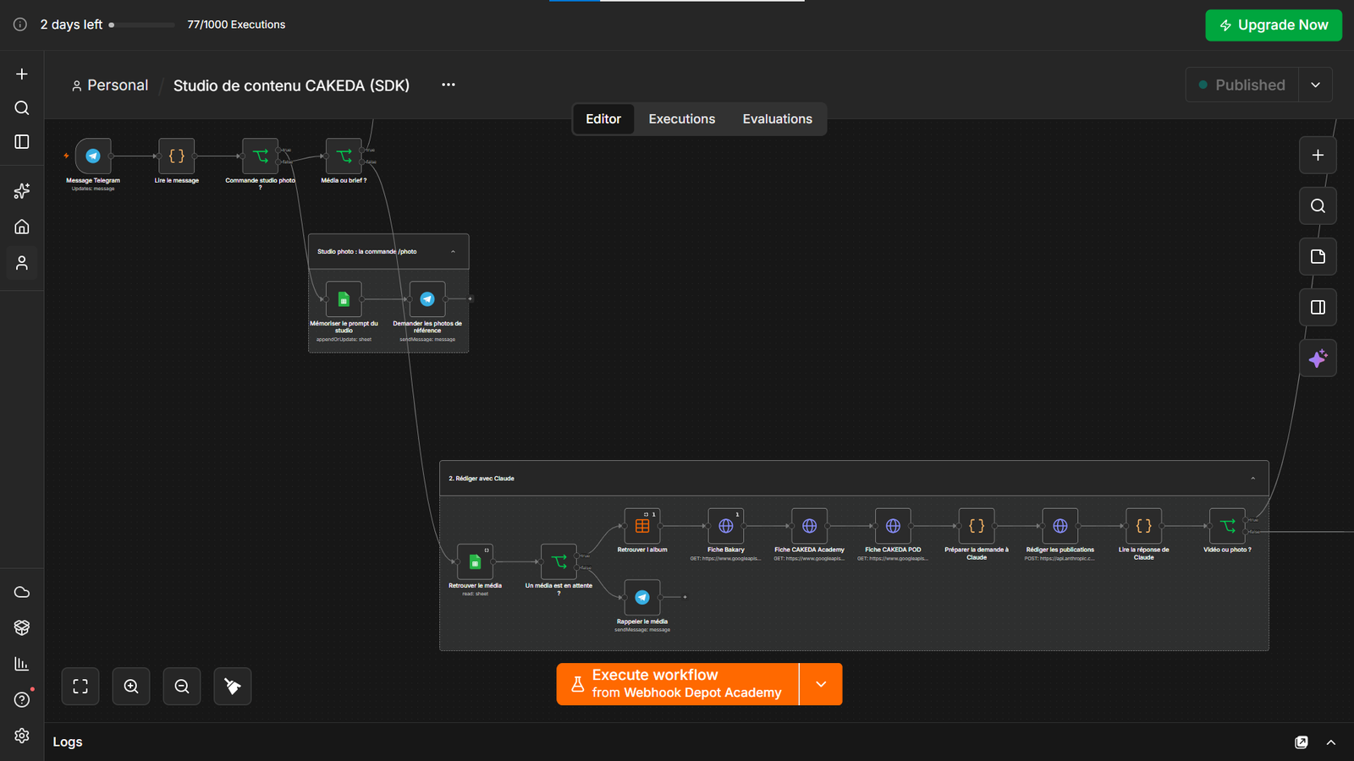Open canvas search nodes button
Image resolution: width=1354 pixels, height=761 pixels.
pyautogui.click(x=1318, y=205)
